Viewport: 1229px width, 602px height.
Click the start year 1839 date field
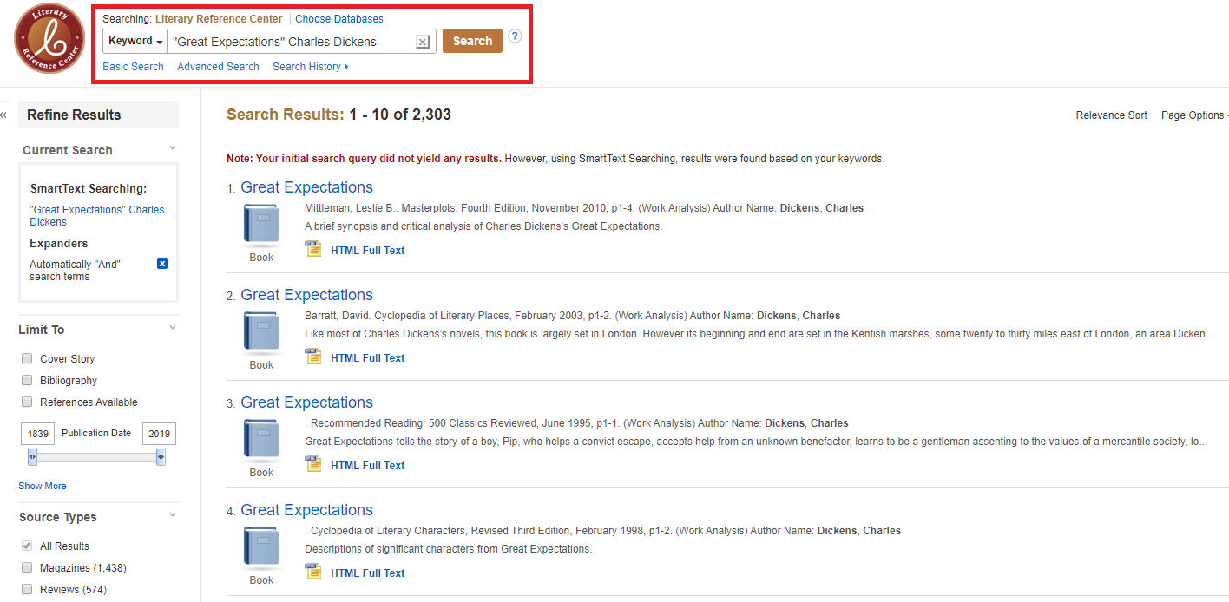(x=37, y=434)
